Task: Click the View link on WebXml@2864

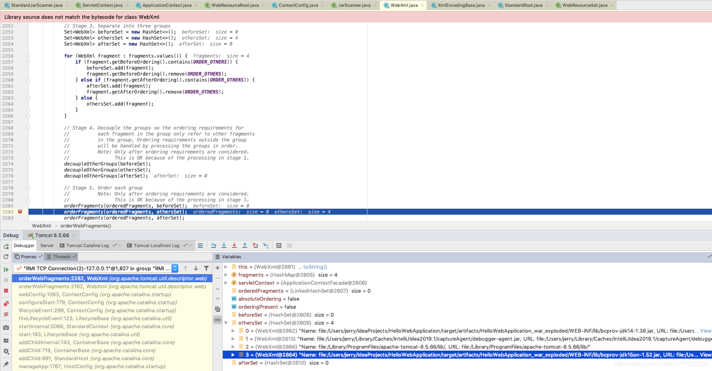Action: (x=706, y=355)
